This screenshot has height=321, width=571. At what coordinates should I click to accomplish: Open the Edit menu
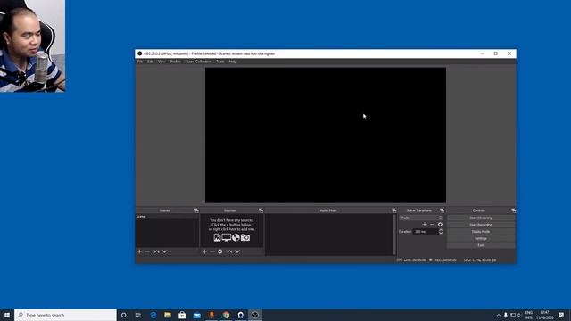coord(150,62)
